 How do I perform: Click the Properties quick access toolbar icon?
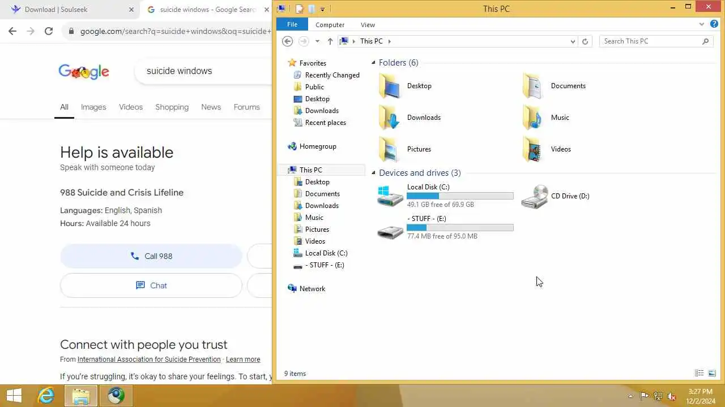point(300,9)
